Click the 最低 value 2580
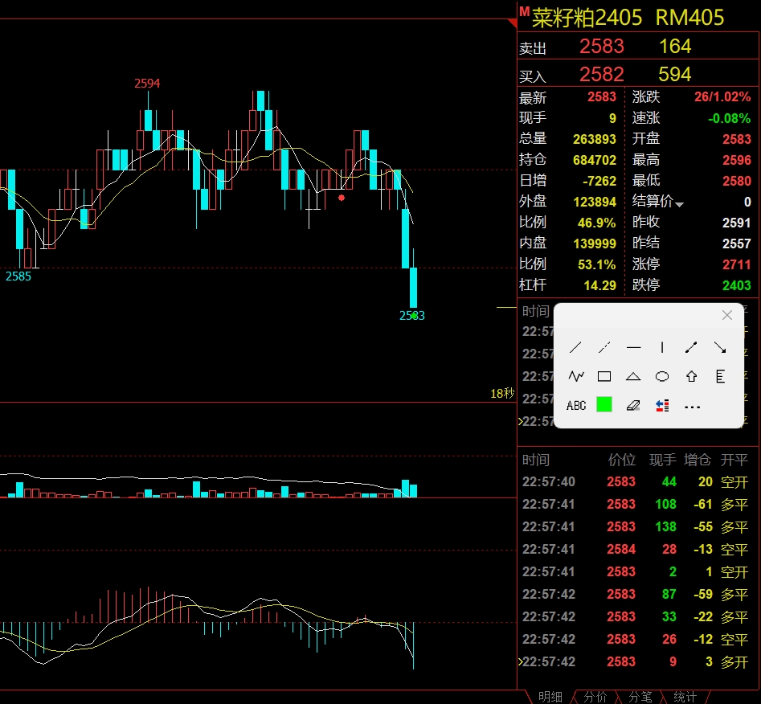Image resolution: width=761 pixels, height=704 pixels. (x=737, y=181)
